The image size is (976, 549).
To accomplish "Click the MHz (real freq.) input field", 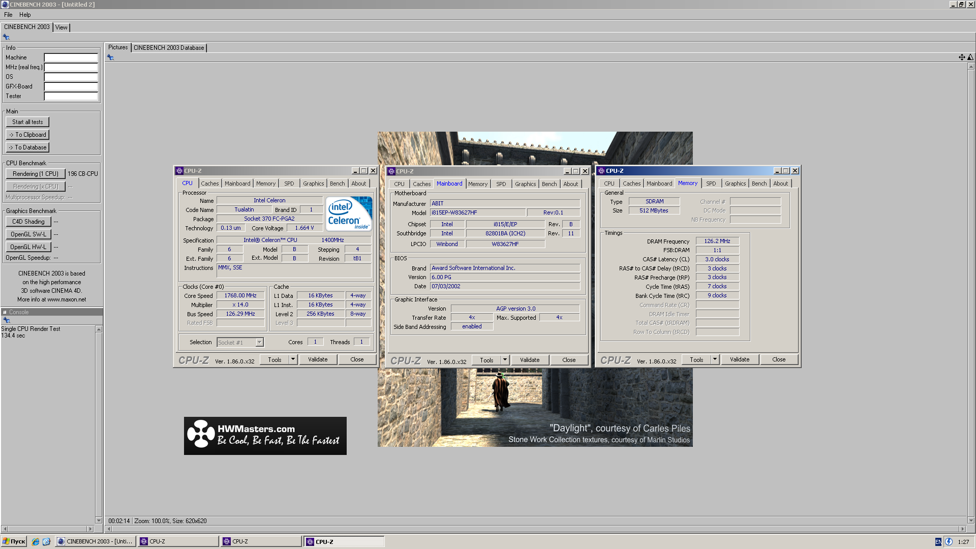I will (x=71, y=67).
